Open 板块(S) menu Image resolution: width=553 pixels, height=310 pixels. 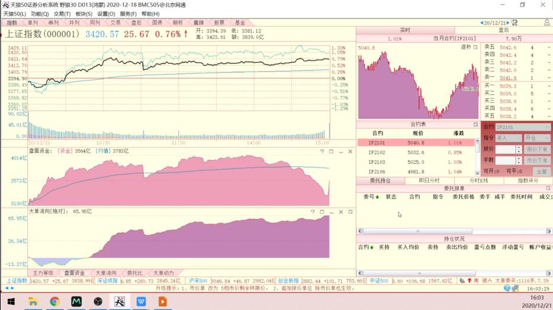(x=84, y=14)
